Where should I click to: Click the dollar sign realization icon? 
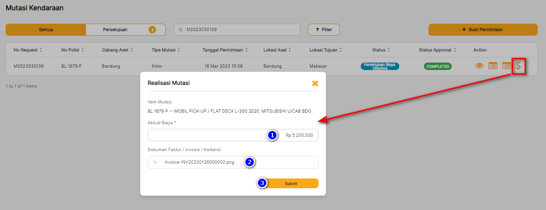[519, 66]
